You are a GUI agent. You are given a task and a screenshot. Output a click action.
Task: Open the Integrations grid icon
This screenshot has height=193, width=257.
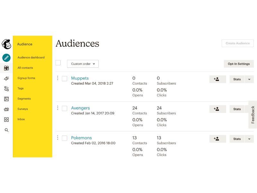(6, 119)
